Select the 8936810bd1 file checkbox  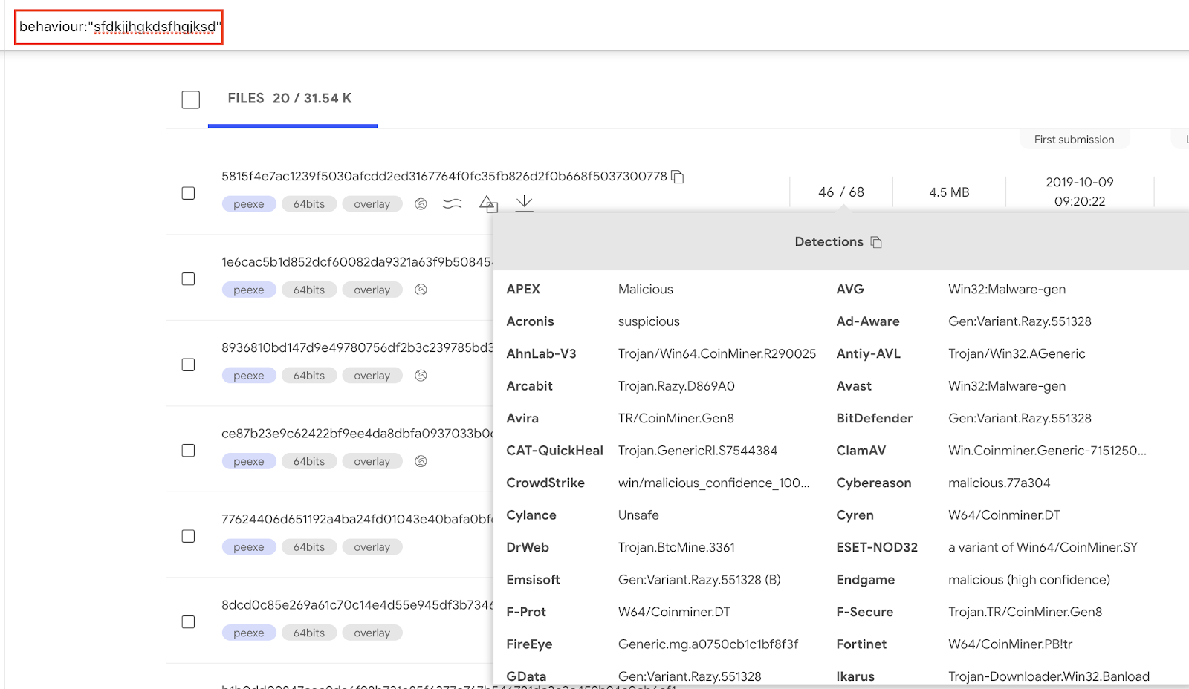coord(189,365)
